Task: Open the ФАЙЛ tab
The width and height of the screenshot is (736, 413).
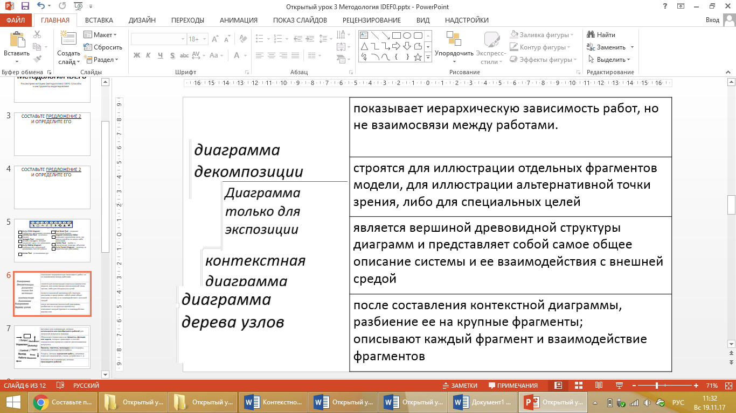Action: [x=16, y=20]
